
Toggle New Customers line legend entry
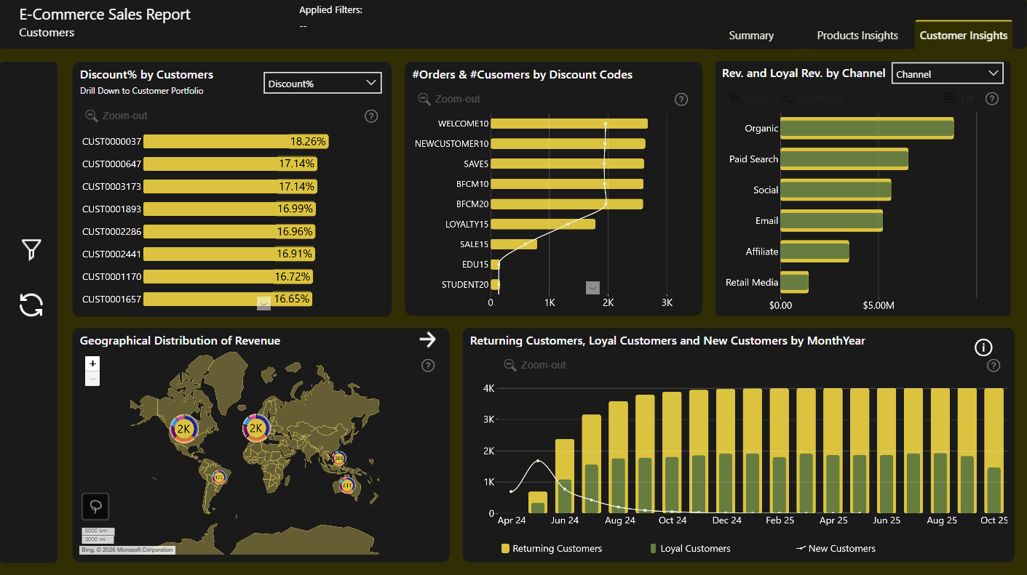point(836,549)
